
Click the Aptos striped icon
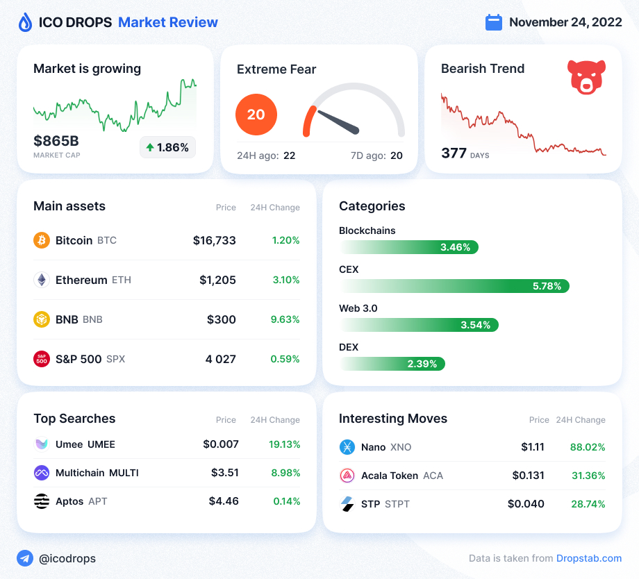42,501
